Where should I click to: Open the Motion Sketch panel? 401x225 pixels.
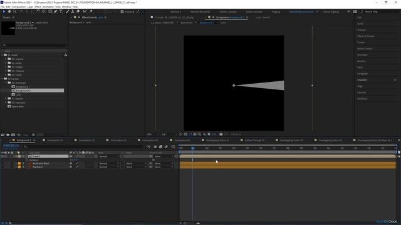click(x=365, y=49)
